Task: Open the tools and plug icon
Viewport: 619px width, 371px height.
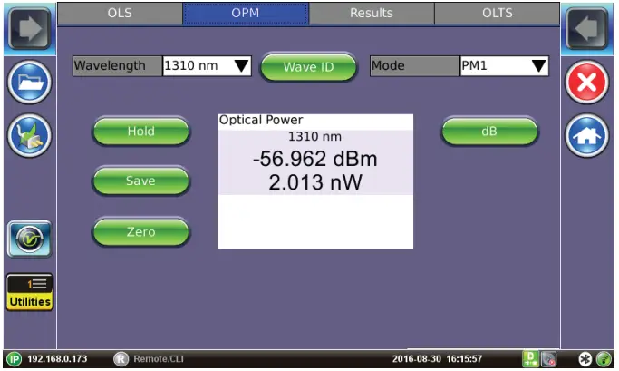Action: [x=30, y=135]
